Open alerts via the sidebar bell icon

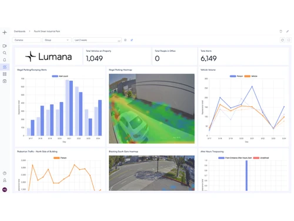[5, 60]
